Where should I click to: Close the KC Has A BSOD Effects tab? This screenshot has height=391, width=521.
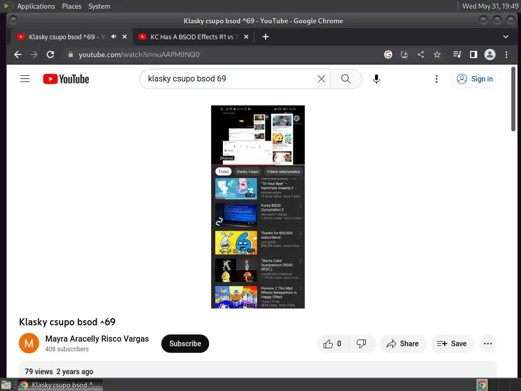coord(246,37)
